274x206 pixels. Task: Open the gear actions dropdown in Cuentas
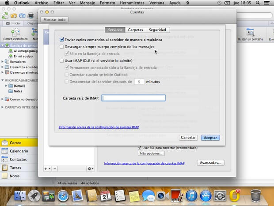(x=91, y=169)
